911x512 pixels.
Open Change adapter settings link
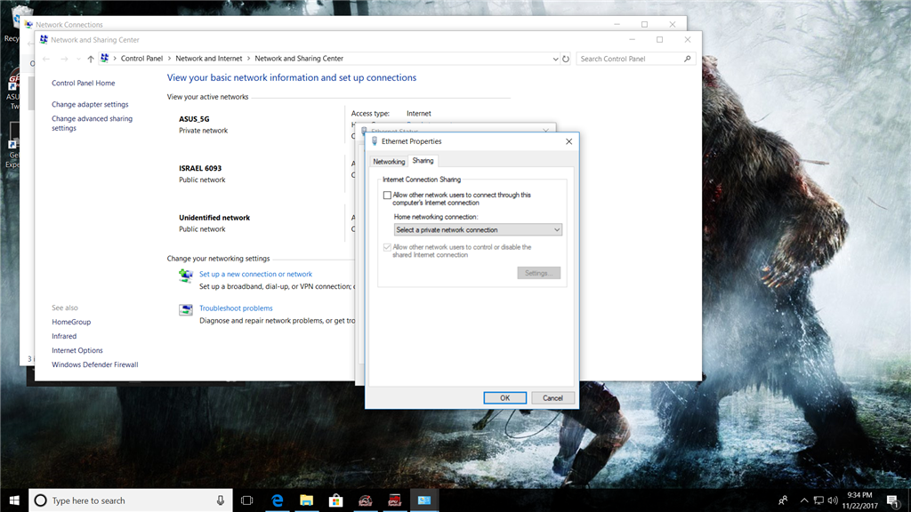tap(90, 105)
